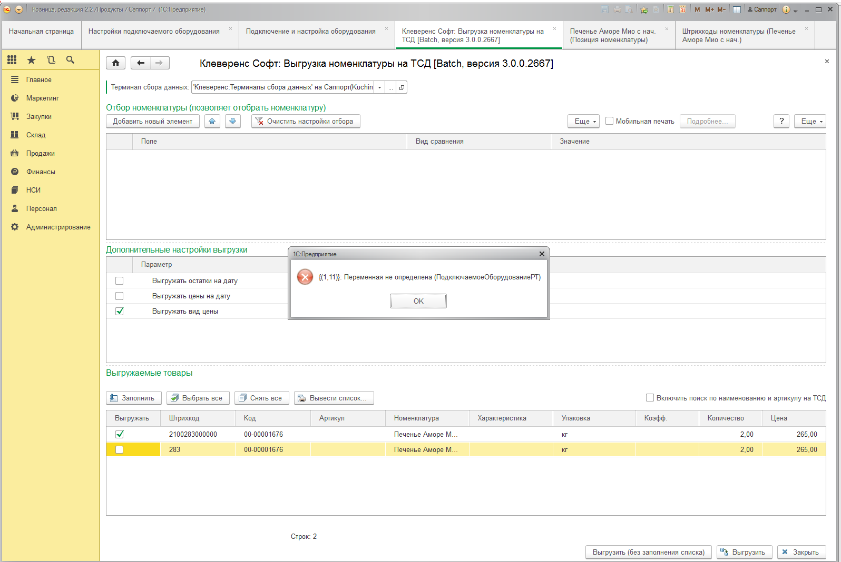Click the M- memory subtract button
841x562 pixels.
point(721,9)
